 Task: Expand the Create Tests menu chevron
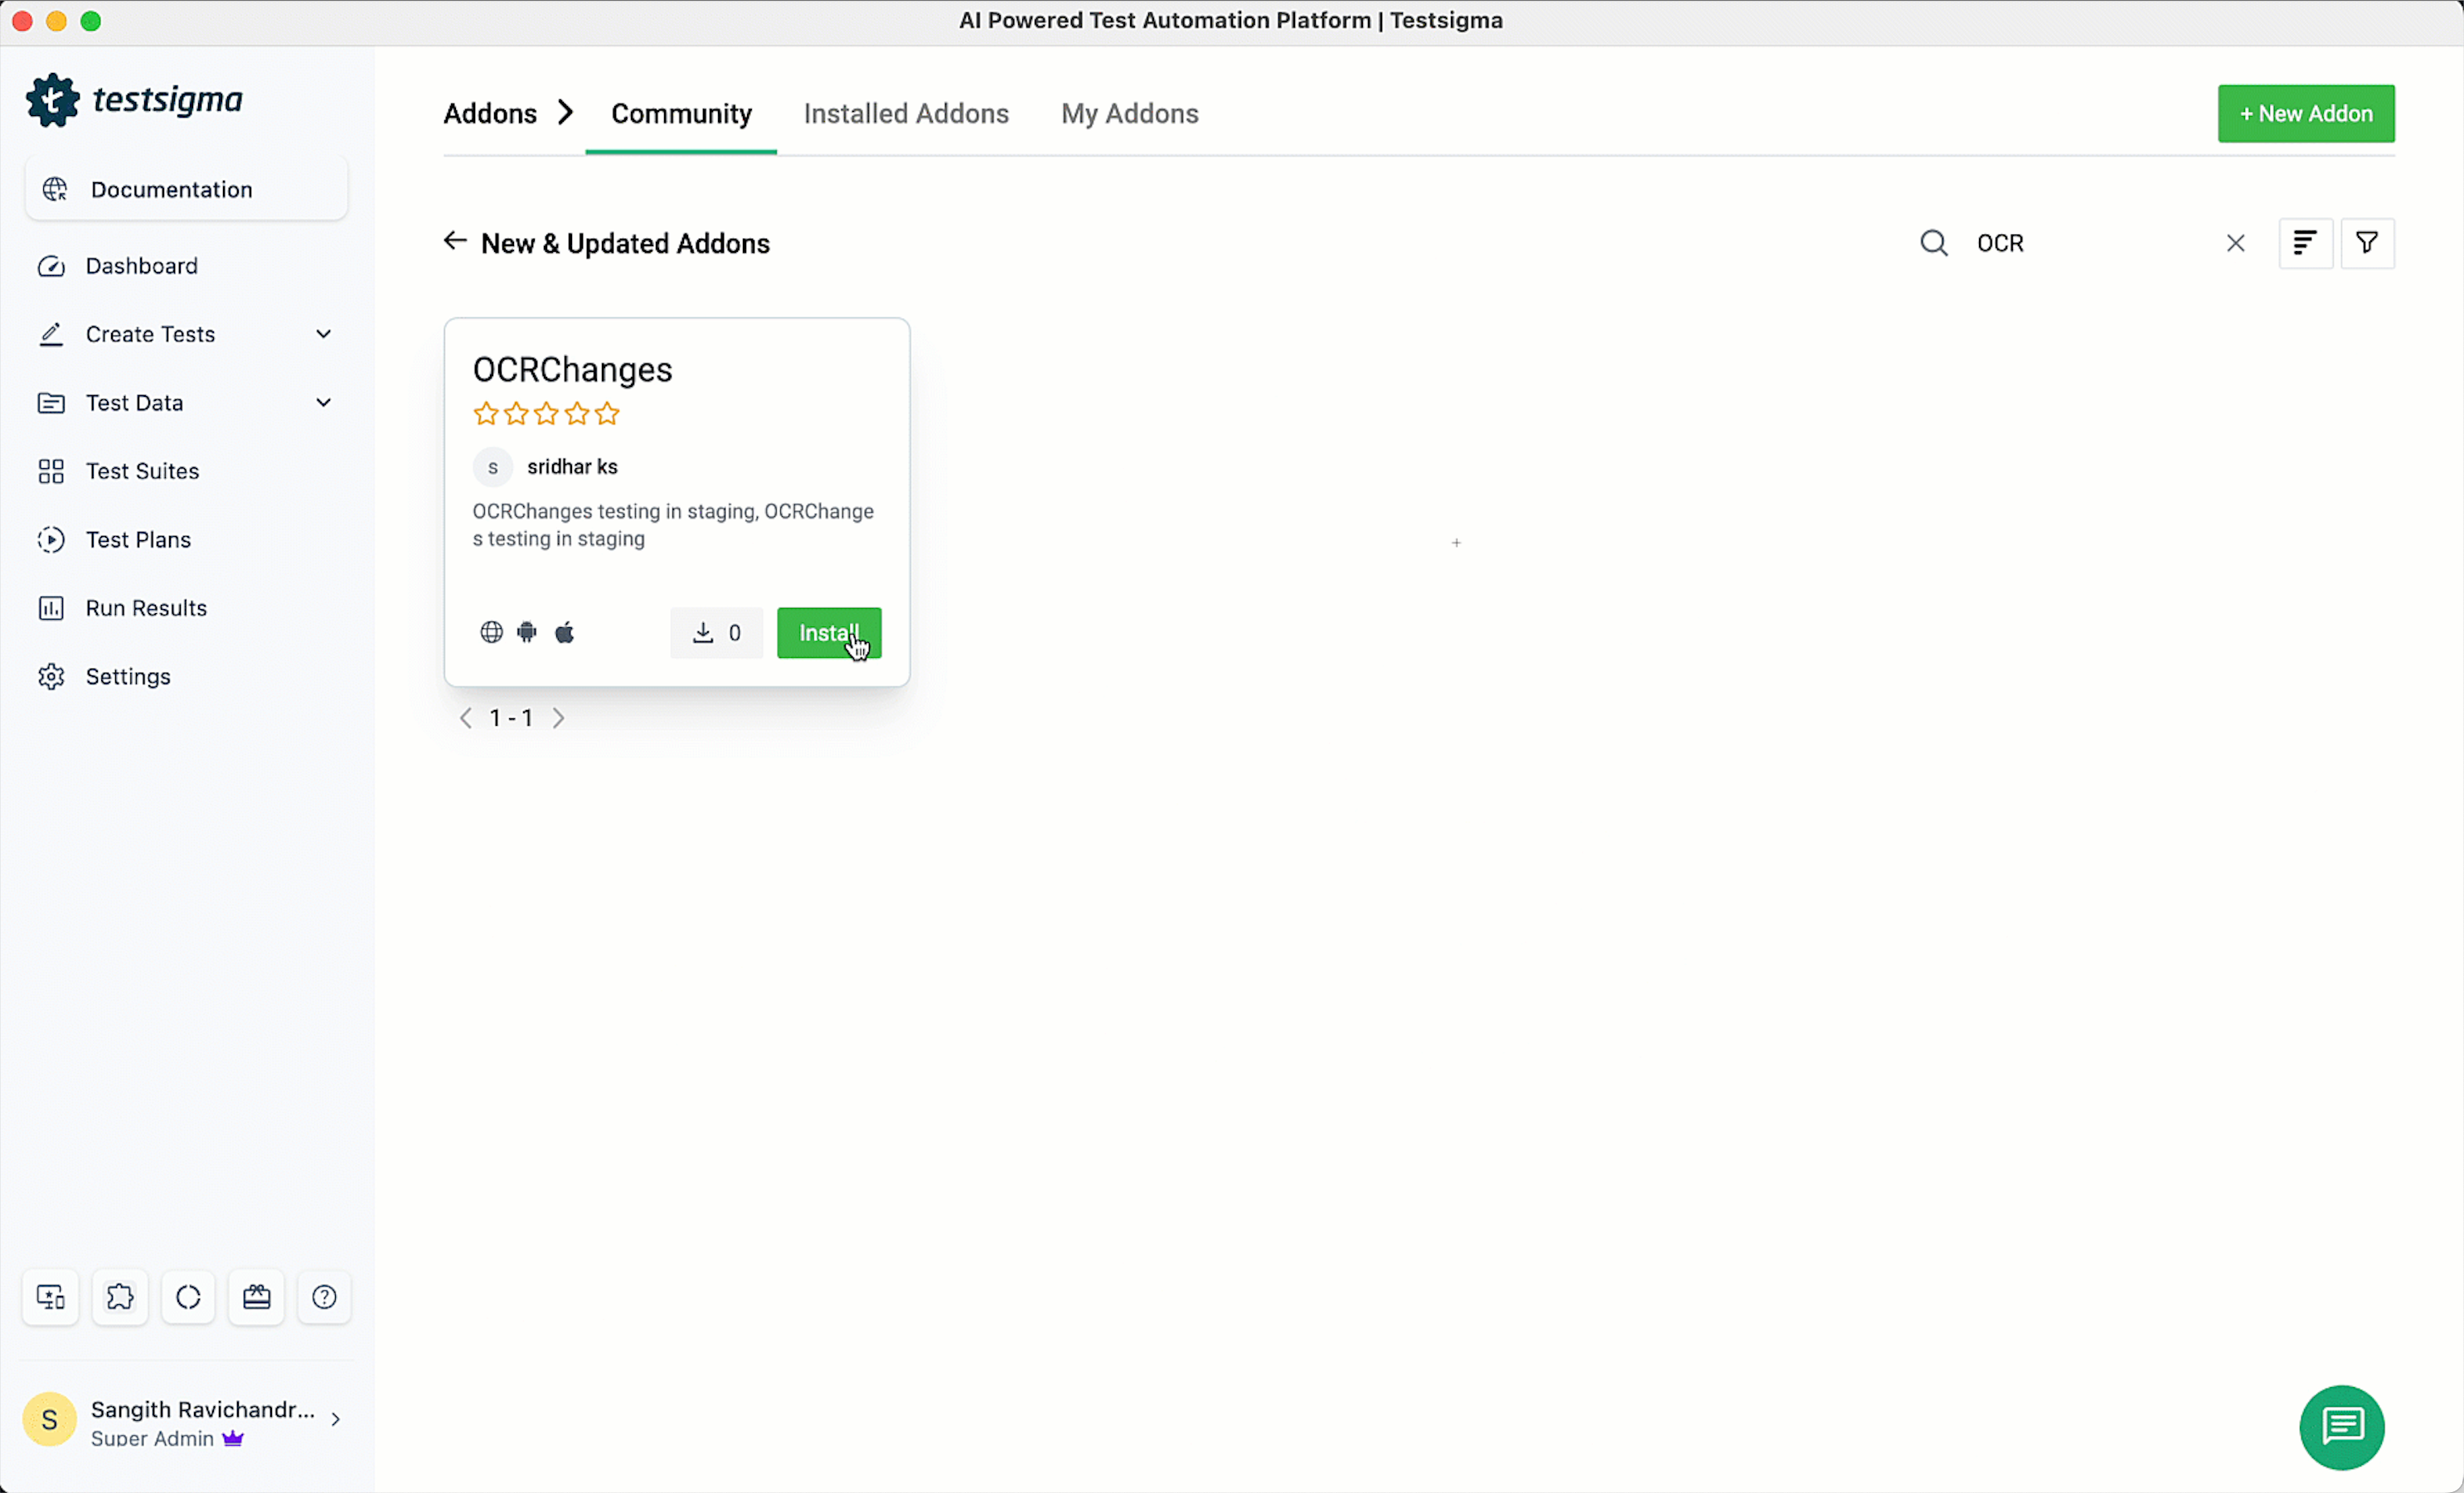point(323,334)
